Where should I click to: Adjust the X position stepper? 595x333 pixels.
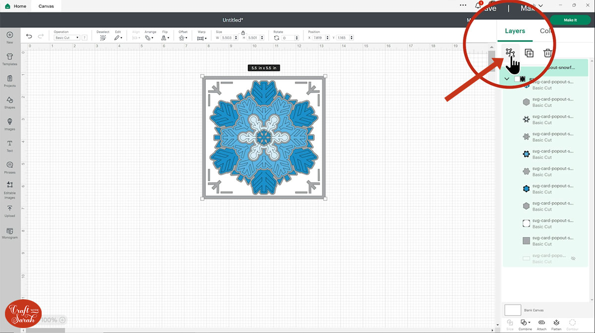[328, 38]
